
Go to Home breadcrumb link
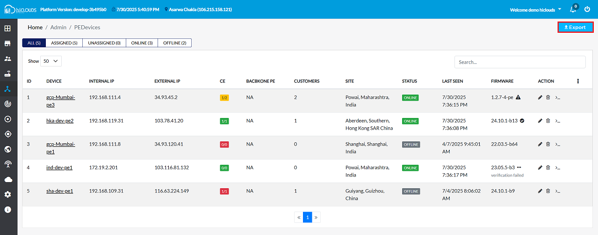pyautogui.click(x=35, y=28)
